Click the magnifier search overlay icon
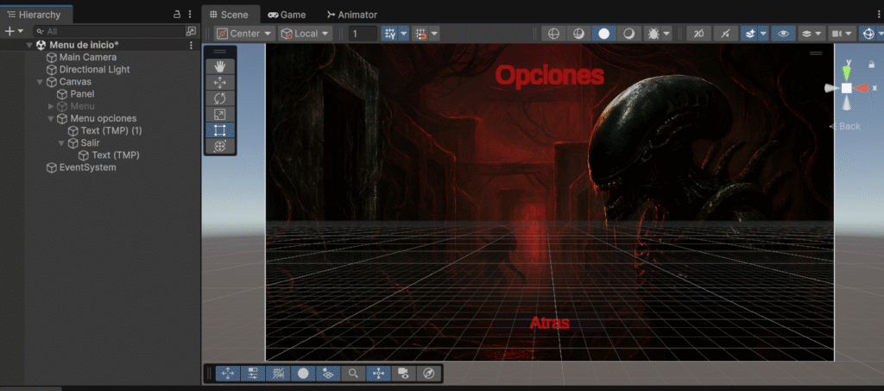Image resolution: width=884 pixels, height=391 pixels. 353,374
